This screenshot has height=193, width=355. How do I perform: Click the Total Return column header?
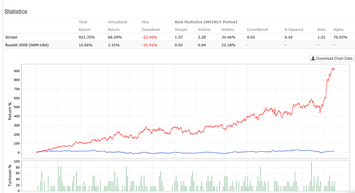click(84, 26)
